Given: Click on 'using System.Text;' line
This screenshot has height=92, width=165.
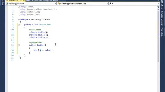Looking at the screenshot, I should pyautogui.click(x=30, y=14).
